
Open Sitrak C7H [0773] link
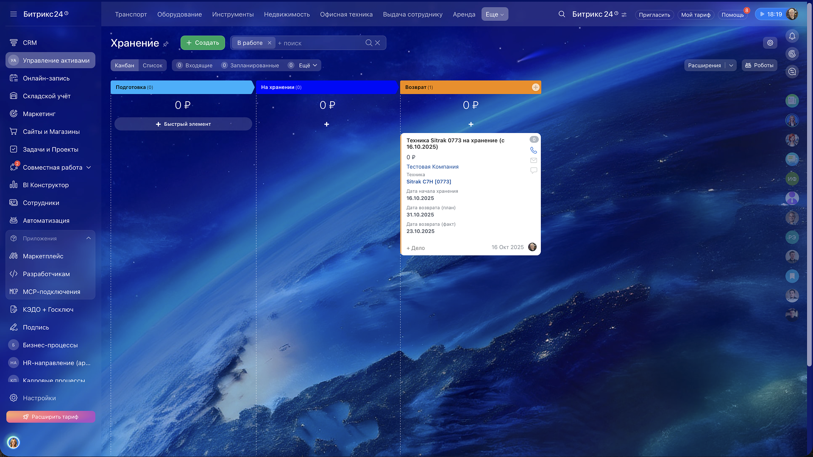point(429,182)
